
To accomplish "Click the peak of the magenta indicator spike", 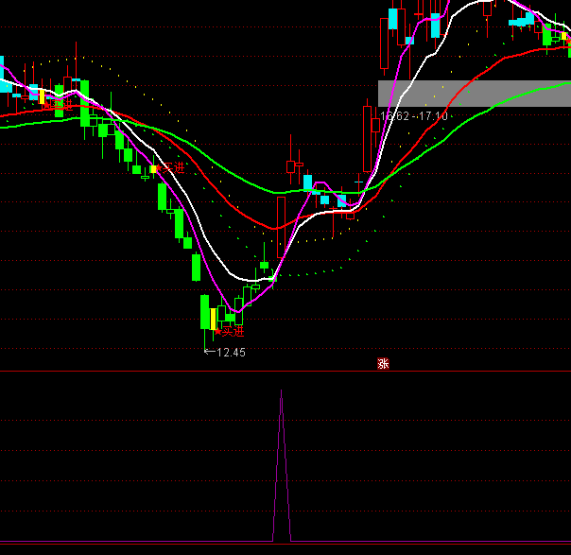I will (x=281, y=391).
